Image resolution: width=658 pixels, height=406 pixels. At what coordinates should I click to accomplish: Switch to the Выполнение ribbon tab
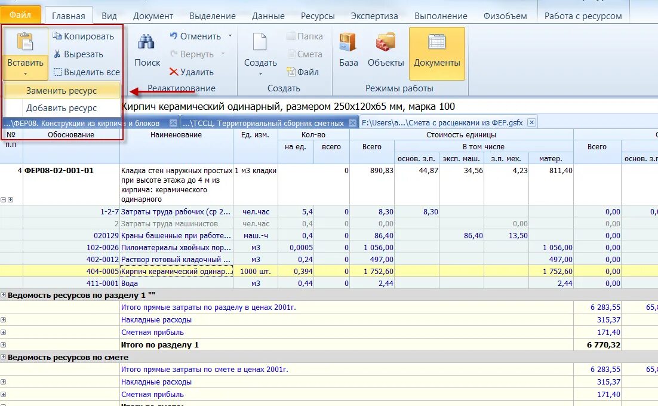tap(441, 16)
